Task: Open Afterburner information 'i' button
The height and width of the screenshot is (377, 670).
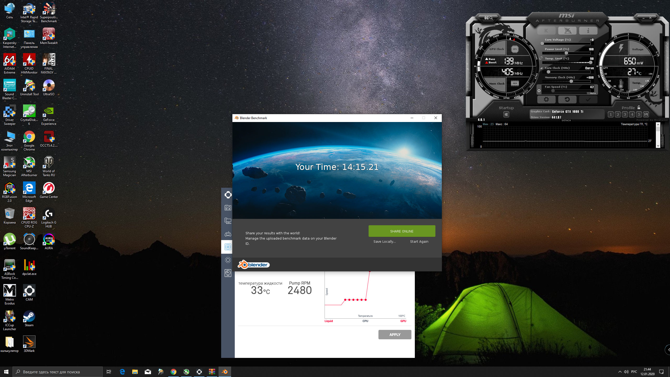Action: [x=588, y=31]
